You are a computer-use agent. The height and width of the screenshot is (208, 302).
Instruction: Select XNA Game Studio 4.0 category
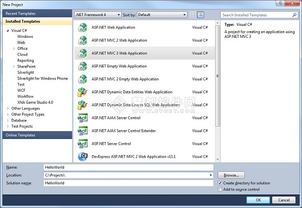click(x=35, y=102)
